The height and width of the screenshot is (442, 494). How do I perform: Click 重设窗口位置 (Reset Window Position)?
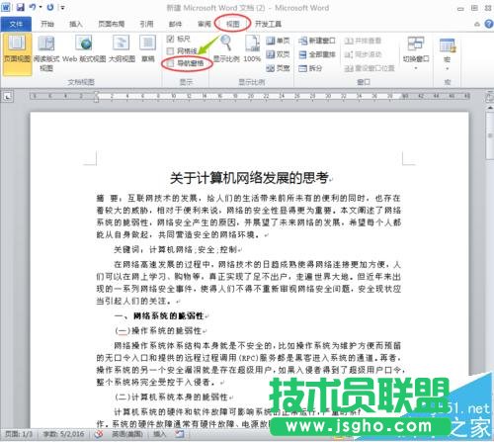370,68
